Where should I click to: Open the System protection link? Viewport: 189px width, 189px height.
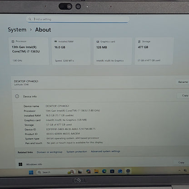coord(77,152)
